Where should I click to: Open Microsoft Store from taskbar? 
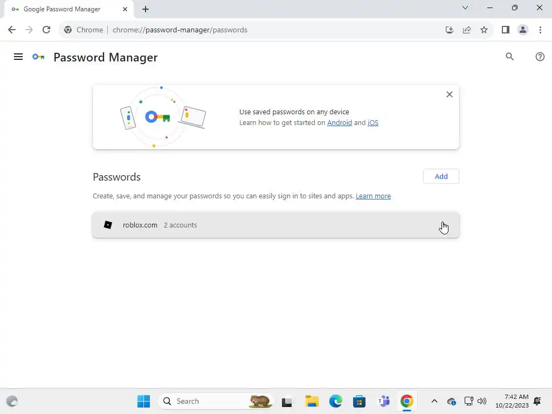359,401
